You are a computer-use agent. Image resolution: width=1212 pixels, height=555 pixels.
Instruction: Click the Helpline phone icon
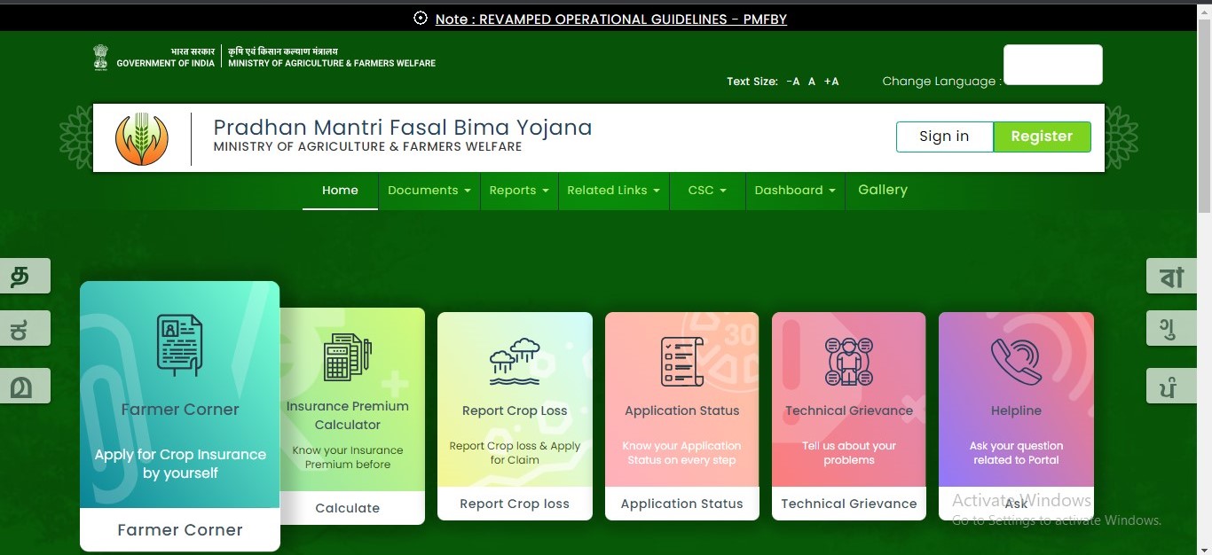coord(1016,361)
